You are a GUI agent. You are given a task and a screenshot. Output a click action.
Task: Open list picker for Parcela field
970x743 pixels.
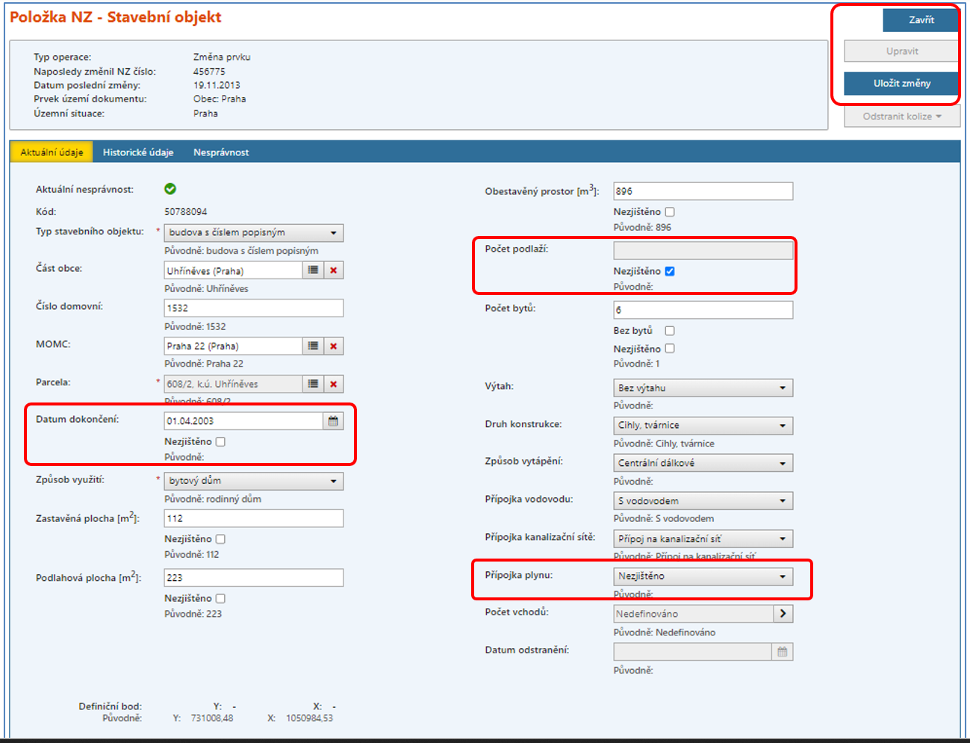pos(313,384)
